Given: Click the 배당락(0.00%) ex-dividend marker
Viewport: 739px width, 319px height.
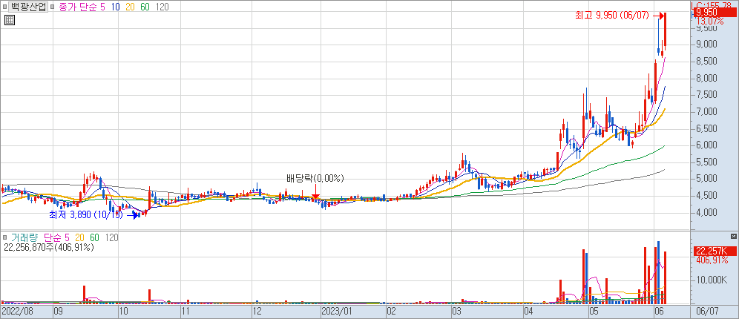Looking at the screenshot, I should point(315,179).
